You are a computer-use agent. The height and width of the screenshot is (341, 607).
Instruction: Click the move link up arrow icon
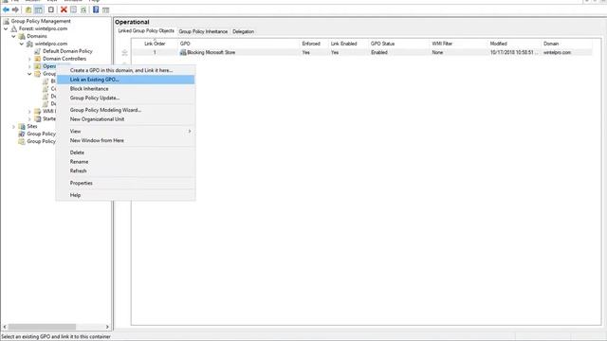[x=124, y=52]
